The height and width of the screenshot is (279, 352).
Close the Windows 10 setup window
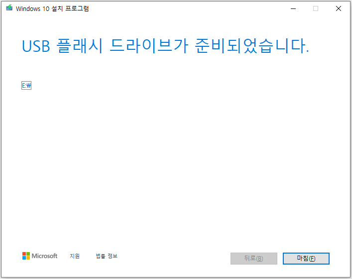tap(339, 8)
